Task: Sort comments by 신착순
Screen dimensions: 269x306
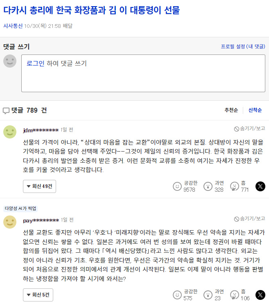Action: pos(255,110)
